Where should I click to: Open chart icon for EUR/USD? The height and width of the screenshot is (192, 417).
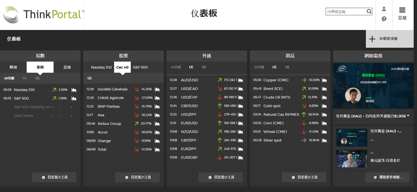pyautogui.click(x=240, y=123)
